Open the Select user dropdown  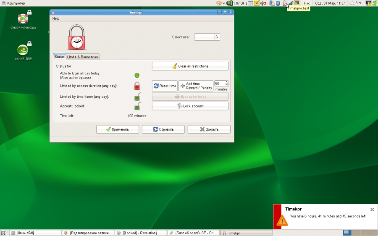point(207,37)
